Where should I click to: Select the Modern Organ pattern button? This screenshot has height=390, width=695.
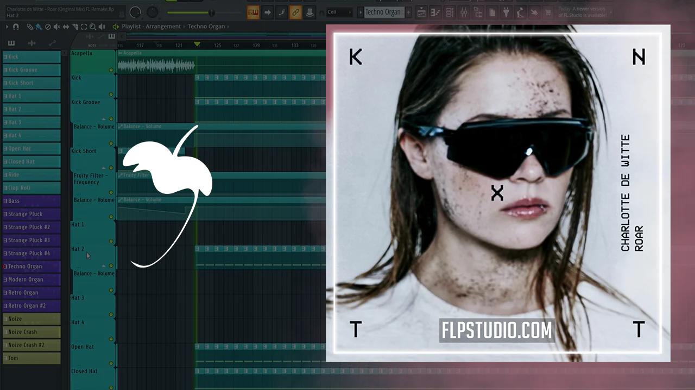[x=31, y=279]
